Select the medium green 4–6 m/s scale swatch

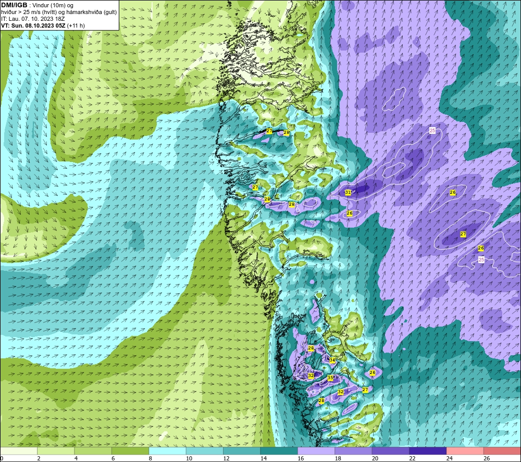(93, 451)
